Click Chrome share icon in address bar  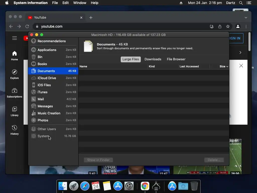[220, 26]
